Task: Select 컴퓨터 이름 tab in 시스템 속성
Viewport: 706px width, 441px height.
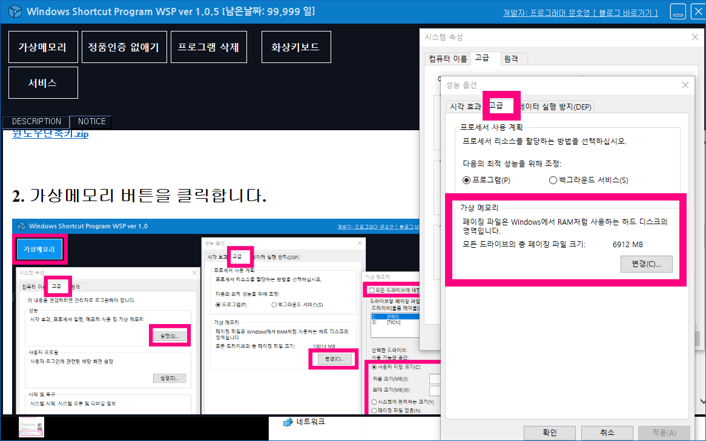Action: point(447,59)
